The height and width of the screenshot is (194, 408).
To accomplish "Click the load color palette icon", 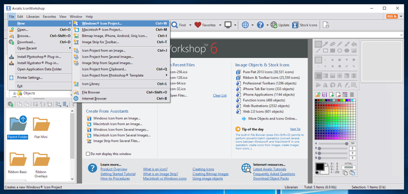I will (318, 95).
